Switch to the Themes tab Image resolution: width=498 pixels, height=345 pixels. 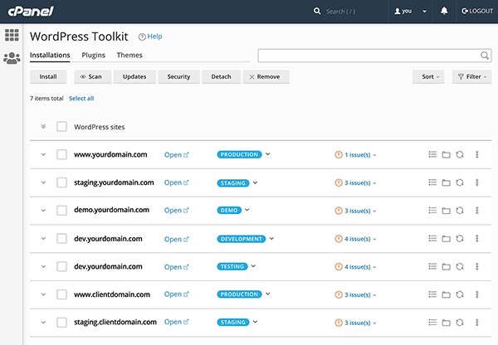point(129,56)
